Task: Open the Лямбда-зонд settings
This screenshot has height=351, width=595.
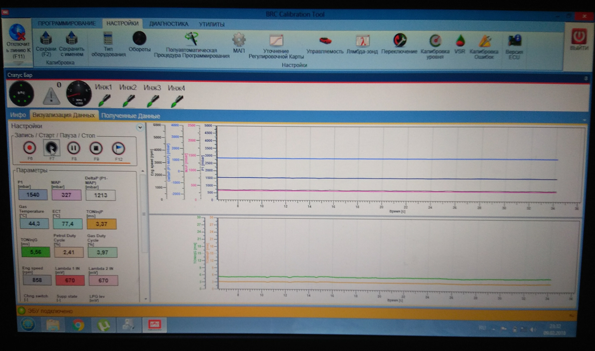Action: [x=362, y=41]
